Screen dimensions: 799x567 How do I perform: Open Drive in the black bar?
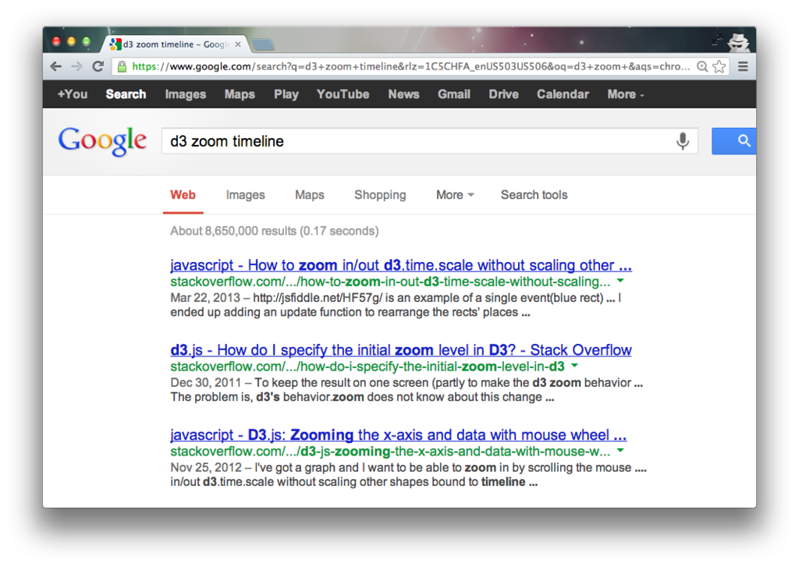pos(503,94)
